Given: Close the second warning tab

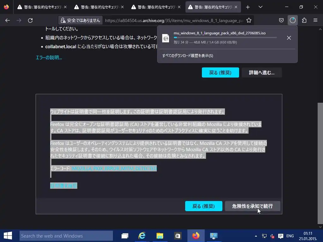Looking at the screenshot, I should (122, 7).
